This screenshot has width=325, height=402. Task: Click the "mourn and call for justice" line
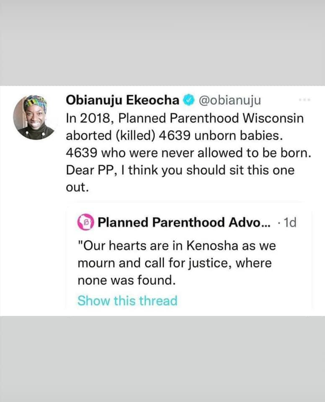[x=175, y=263]
